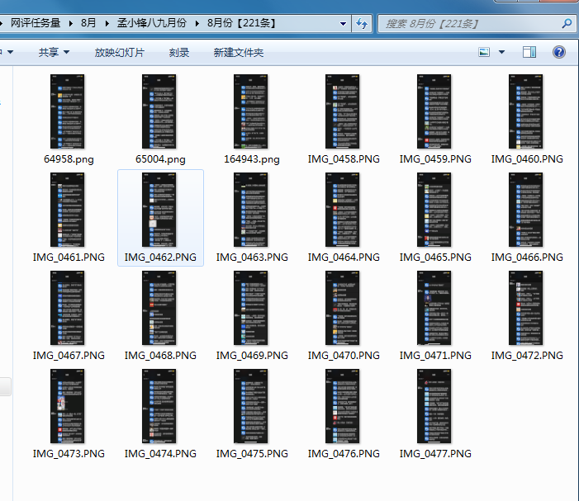Select the IMG_0465.PNG thumbnail
579x501 pixels.
click(434, 210)
